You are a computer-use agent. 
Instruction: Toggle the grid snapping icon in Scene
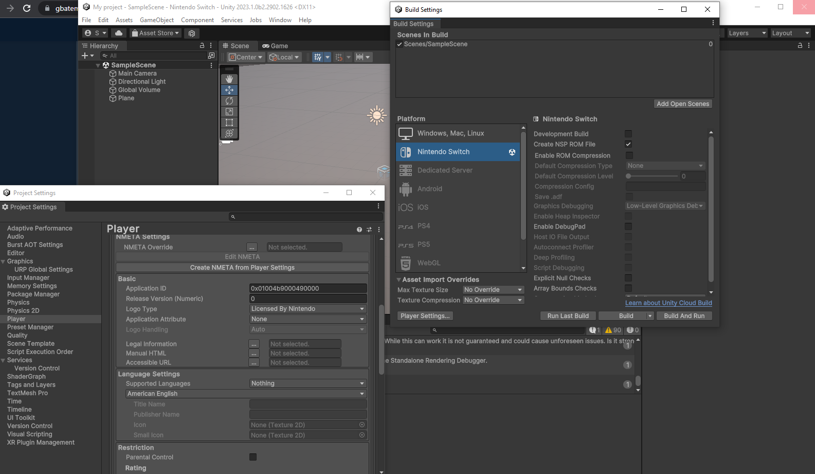(x=339, y=57)
